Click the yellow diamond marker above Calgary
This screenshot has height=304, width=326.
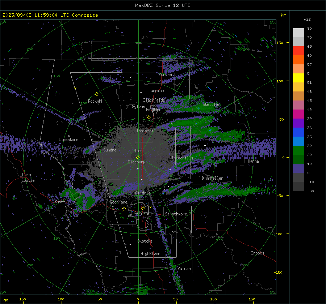coord(143,208)
